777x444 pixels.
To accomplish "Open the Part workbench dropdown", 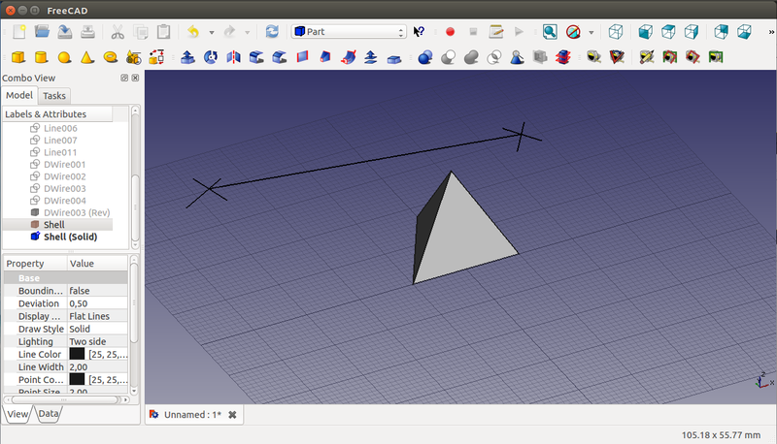I will click(x=348, y=32).
